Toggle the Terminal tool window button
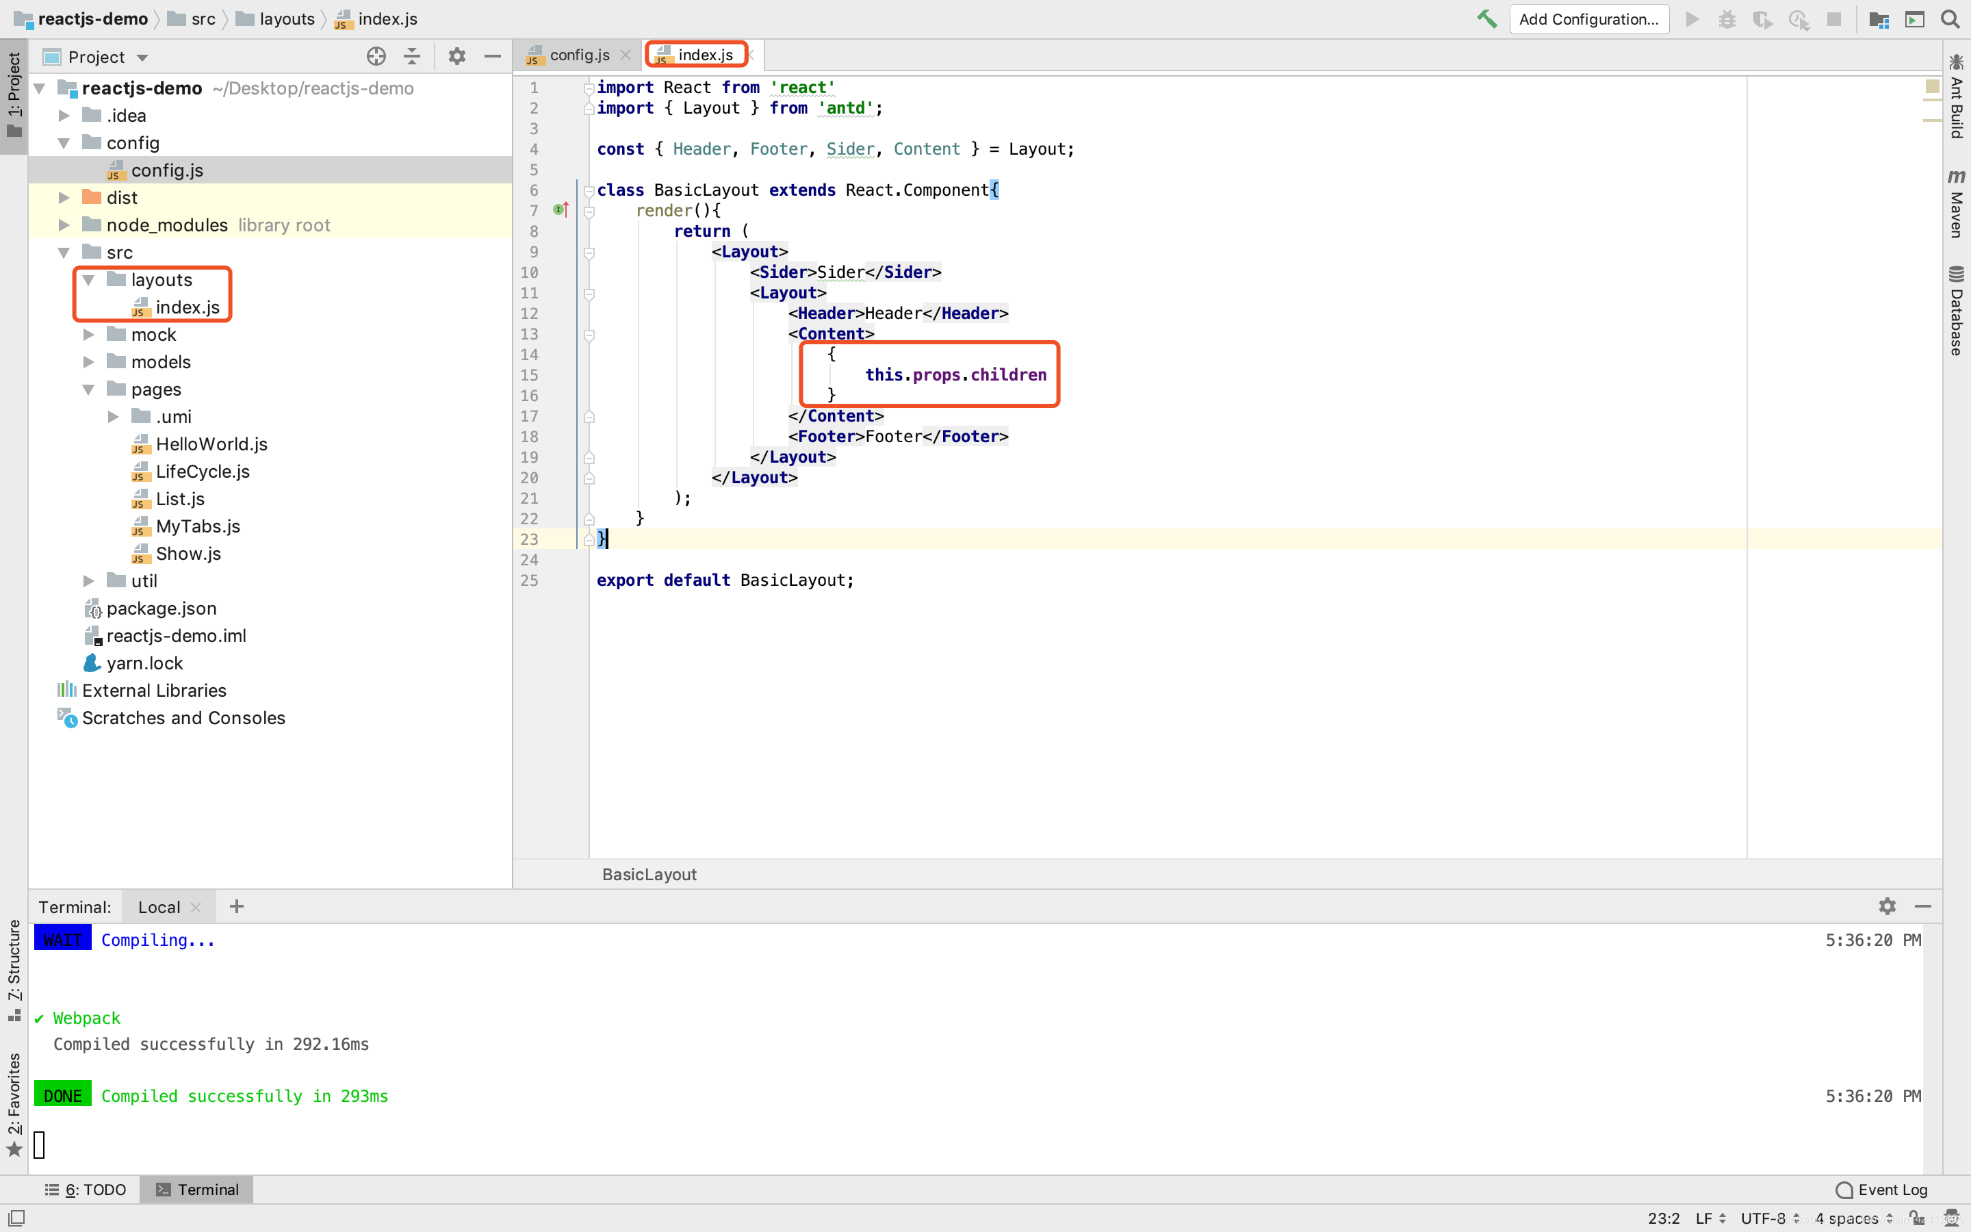 (x=197, y=1190)
